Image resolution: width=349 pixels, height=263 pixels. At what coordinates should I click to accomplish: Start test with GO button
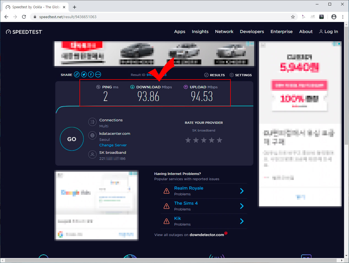(72, 139)
